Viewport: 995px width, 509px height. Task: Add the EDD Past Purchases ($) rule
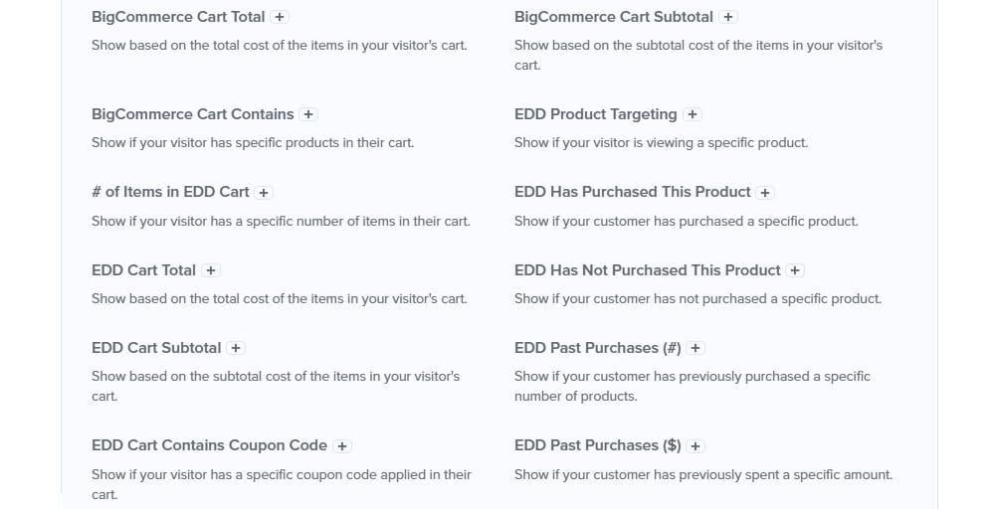point(696,446)
